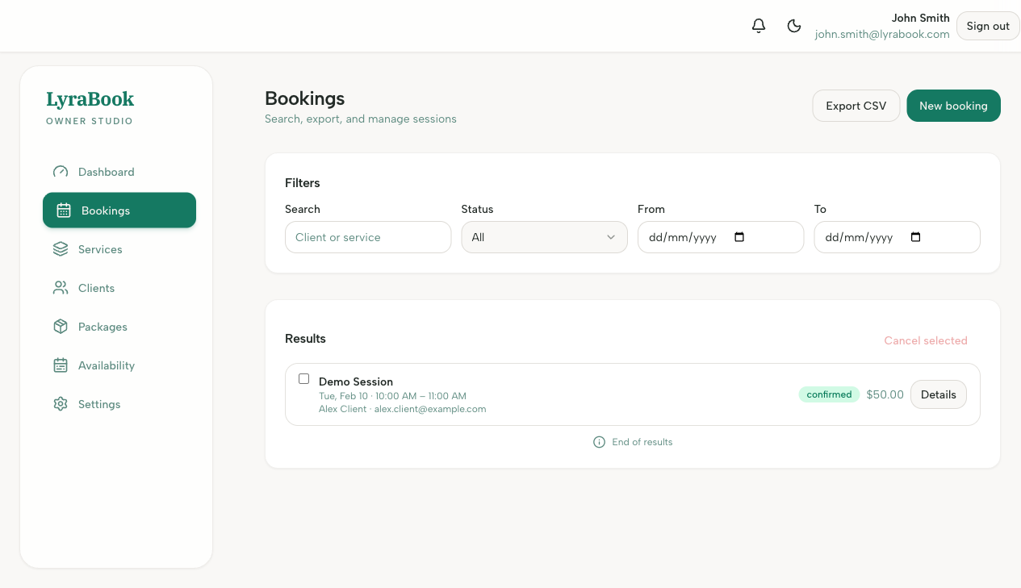Open the calendar picker in the From field

point(739,236)
